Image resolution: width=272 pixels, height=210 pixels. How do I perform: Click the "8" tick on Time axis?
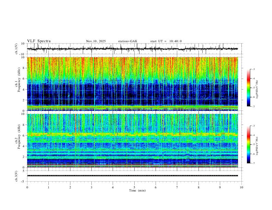[199, 187]
